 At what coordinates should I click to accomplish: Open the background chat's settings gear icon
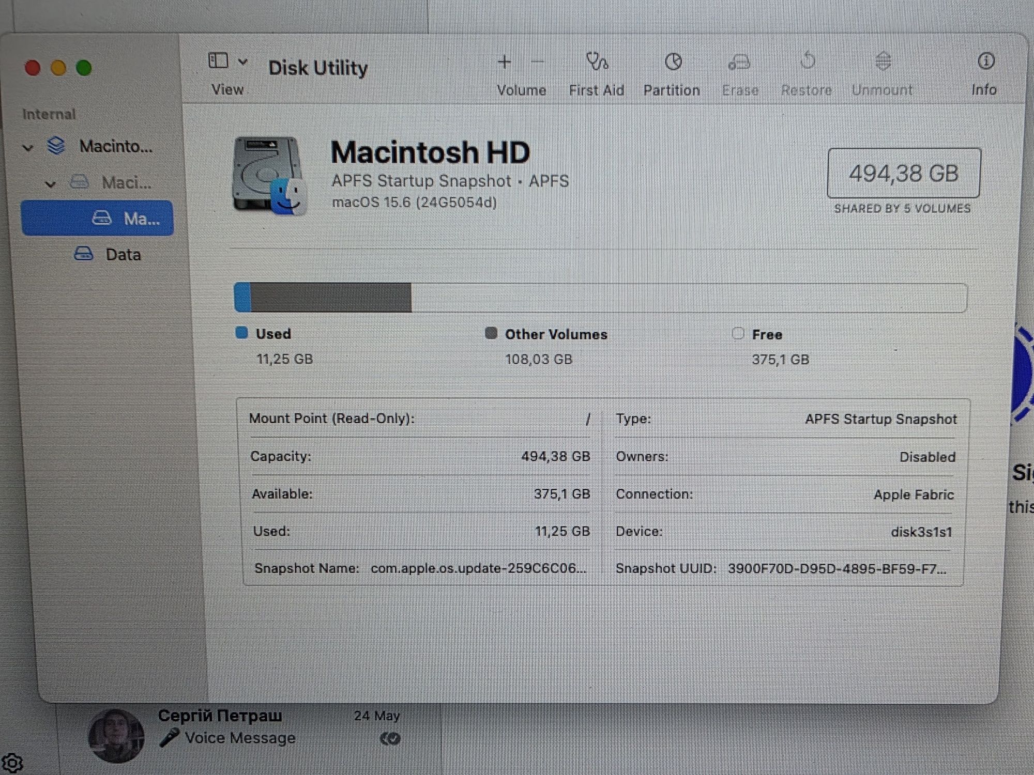(12, 763)
